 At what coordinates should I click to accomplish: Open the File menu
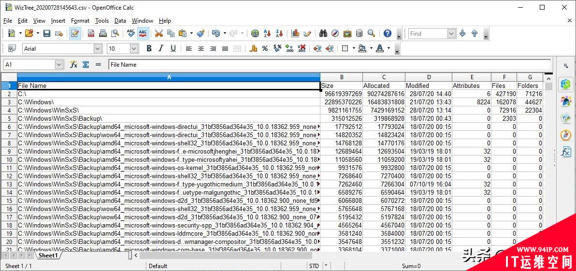8,21
